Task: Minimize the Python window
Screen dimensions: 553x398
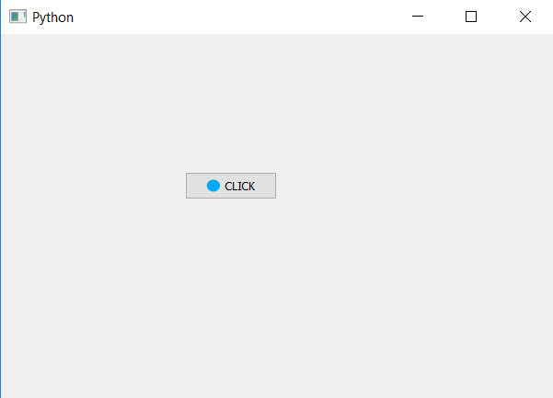Action: pos(418,17)
